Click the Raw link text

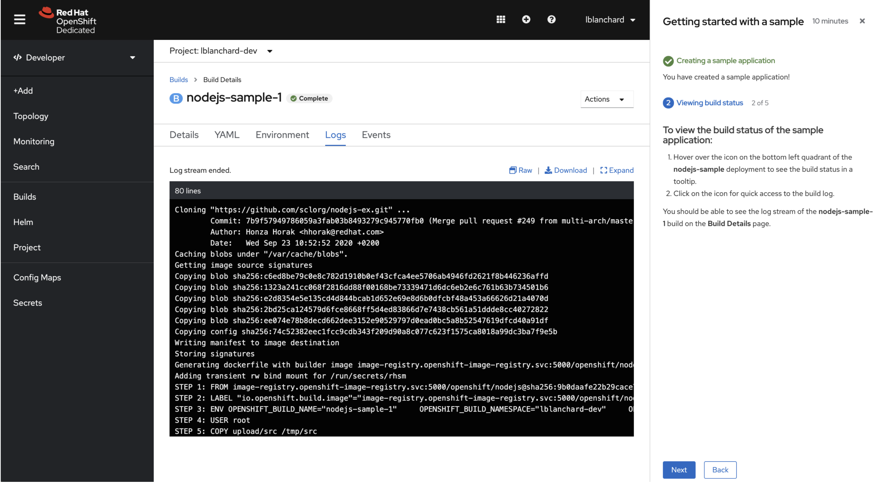(x=525, y=170)
